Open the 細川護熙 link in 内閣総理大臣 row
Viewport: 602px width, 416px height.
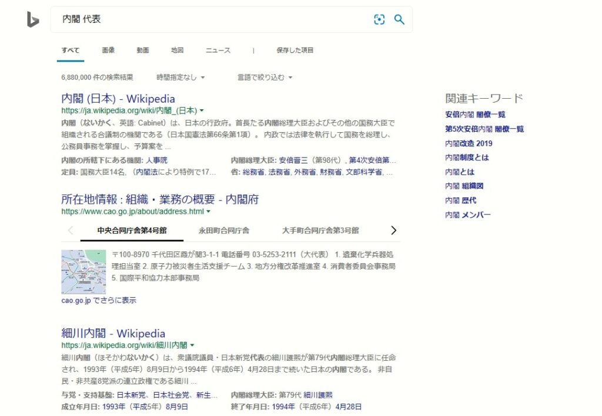[x=318, y=395]
